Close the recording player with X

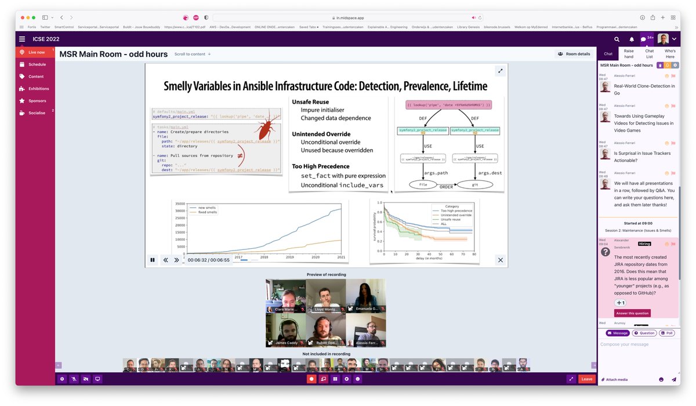tap(501, 260)
